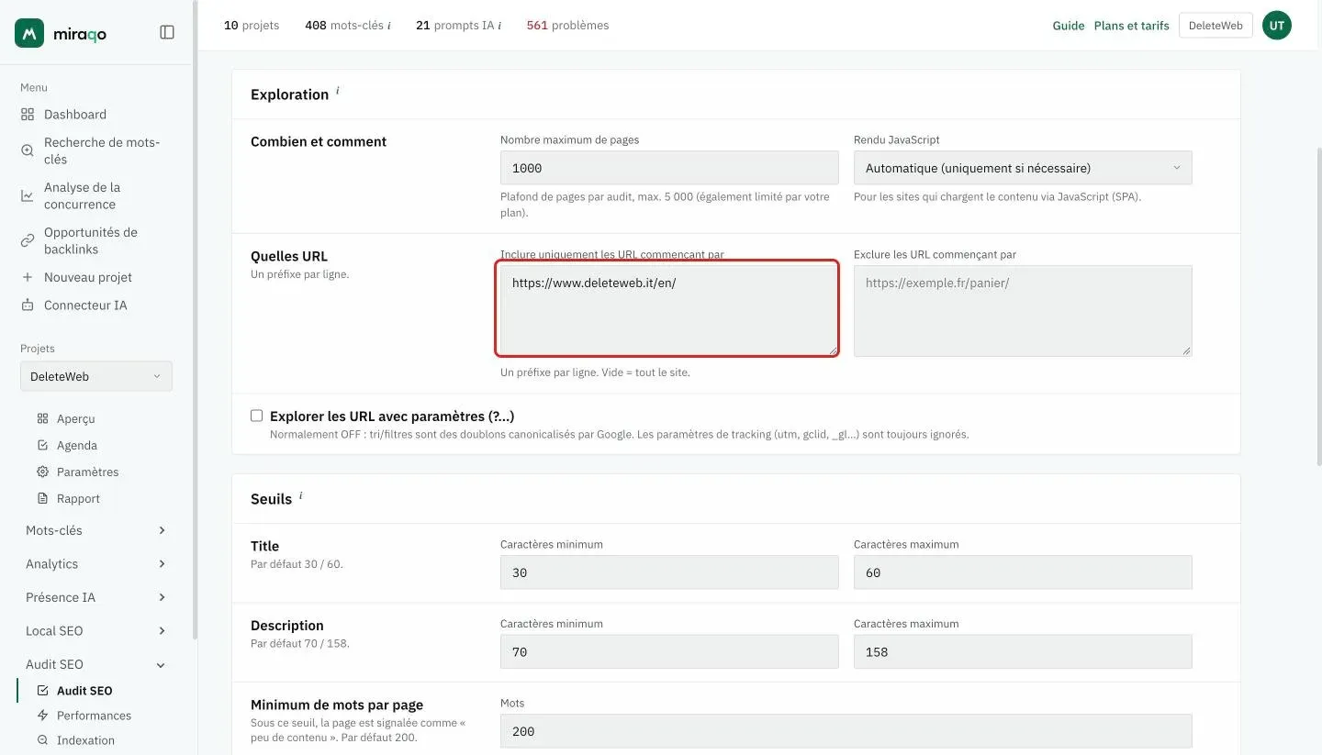
Task: Click the Dashboard grid icon
Action: (x=28, y=115)
